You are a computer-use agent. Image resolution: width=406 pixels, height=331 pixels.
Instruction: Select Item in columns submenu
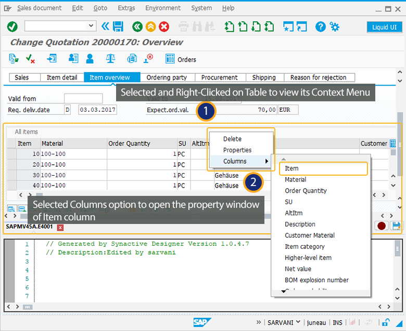[x=323, y=168]
